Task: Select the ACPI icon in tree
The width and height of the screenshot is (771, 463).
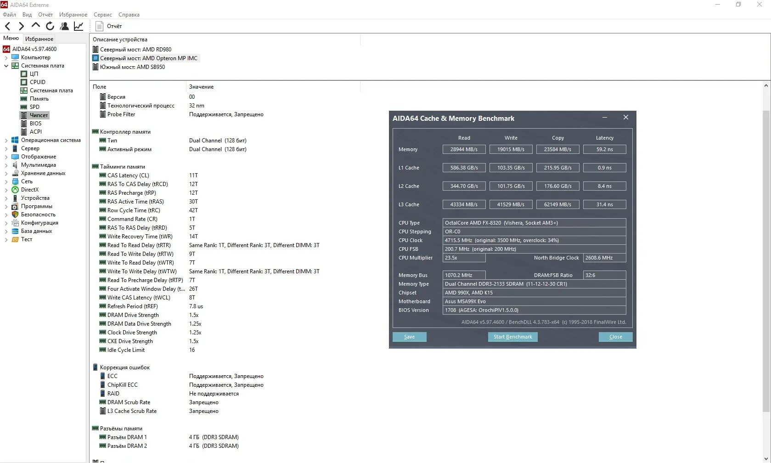Action: coord(24,132)
